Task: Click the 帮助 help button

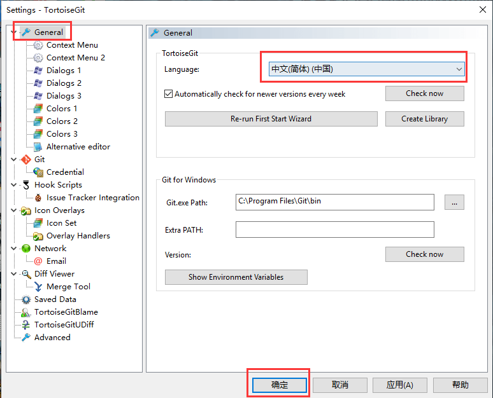Action: pyautogui.click(x=461, y=385)
